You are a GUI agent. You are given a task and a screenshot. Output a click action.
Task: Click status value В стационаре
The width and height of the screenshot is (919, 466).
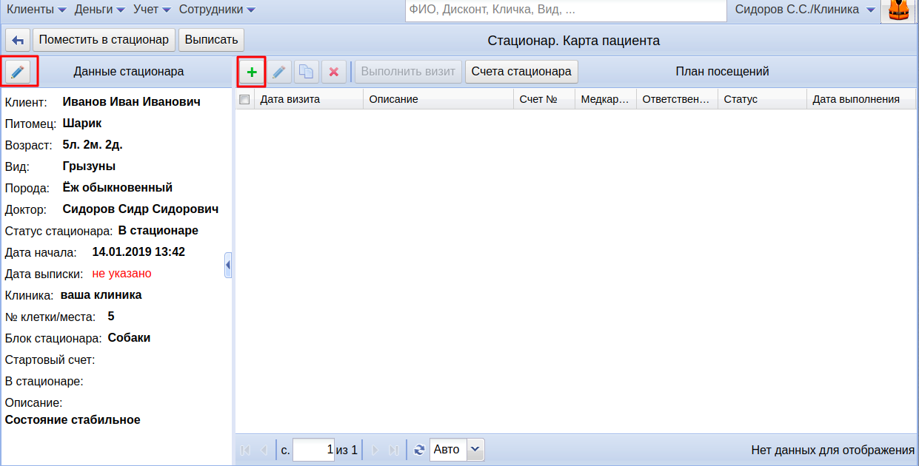158,231
